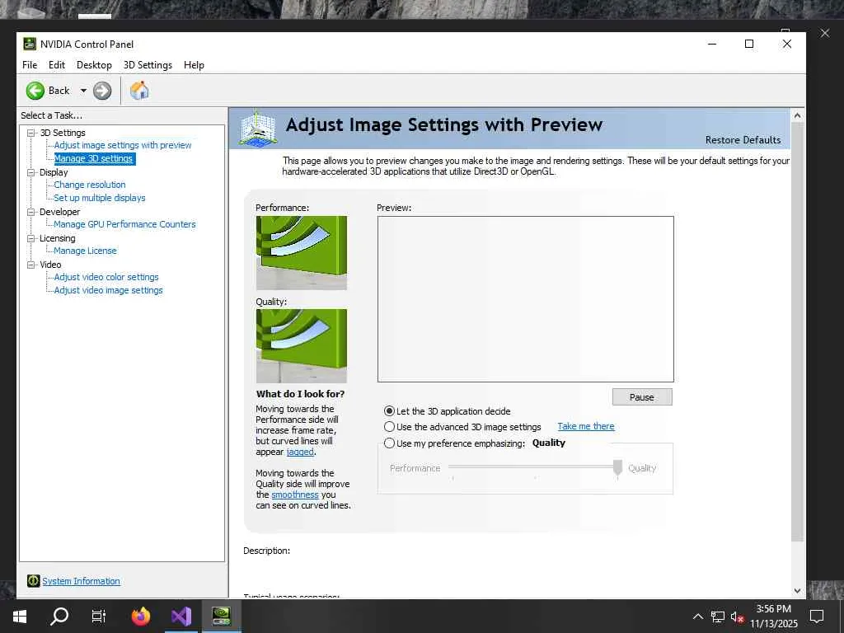Open the taskbar Search icon
The image size is (844, 633).
click(x=59, y=617)
